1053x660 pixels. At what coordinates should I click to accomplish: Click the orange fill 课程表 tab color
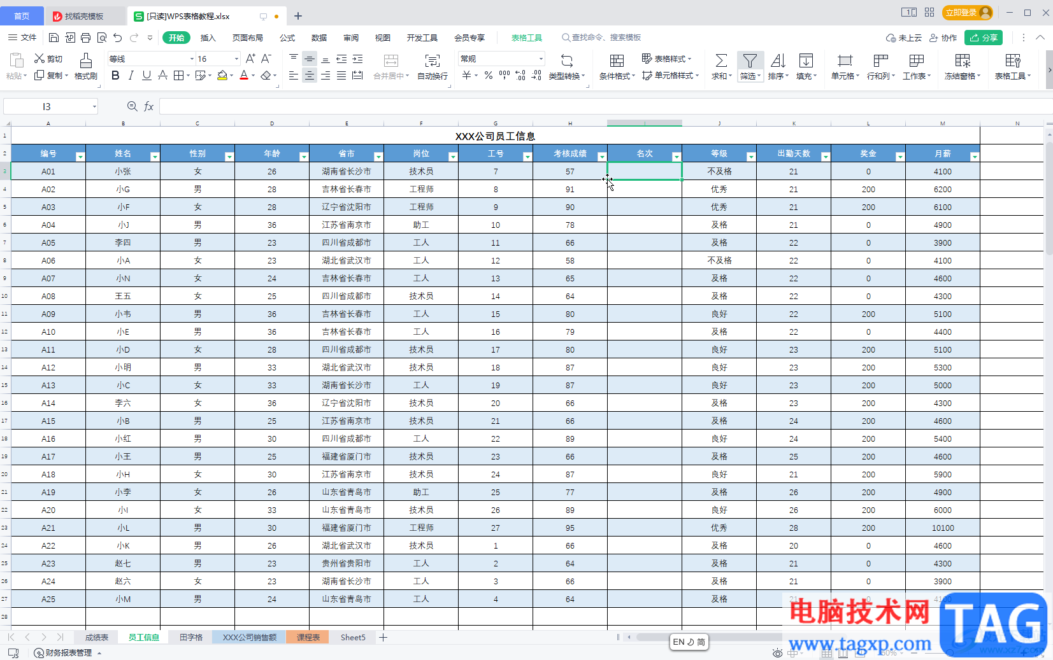(x=308, y=637)
